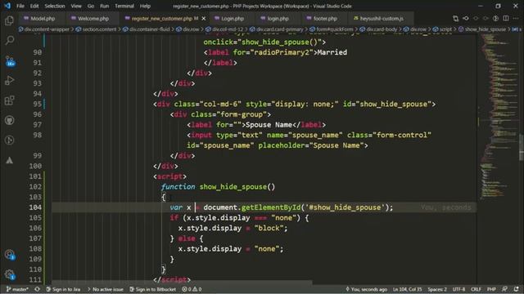Click the horizontal scrollbar under the editor
Image resolution: width=524 pixels, height=294 pixels.
(x=182, y=283)
